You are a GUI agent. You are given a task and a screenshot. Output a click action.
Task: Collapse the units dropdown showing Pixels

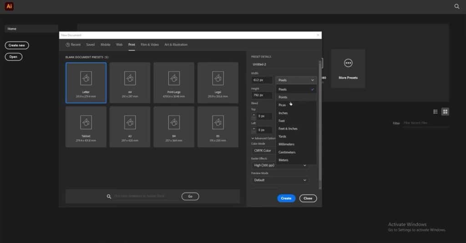click(x=296, y=80)
